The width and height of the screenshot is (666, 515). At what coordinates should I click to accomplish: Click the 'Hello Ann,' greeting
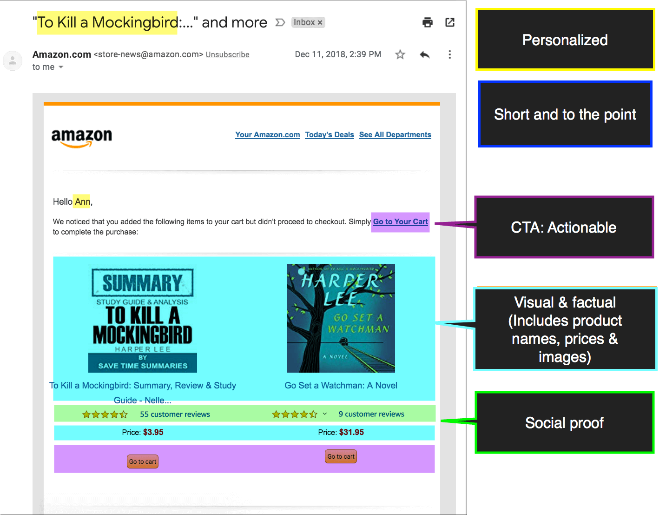73,202
